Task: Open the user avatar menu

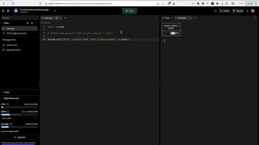Action: point(253,11)
